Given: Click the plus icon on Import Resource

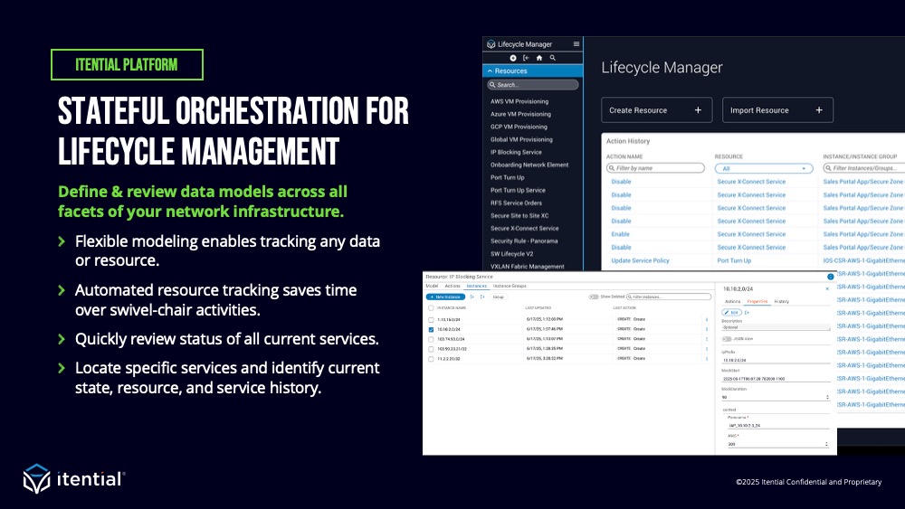Looking at the screenshot, I should (x=819, y=110).
